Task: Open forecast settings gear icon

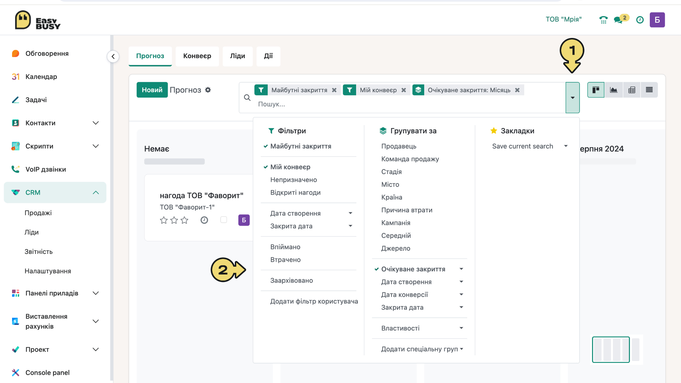Action: point(208,90)
